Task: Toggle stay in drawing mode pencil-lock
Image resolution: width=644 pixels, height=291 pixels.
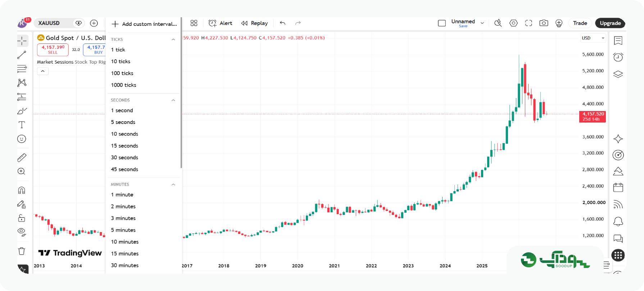Action: 22,204
